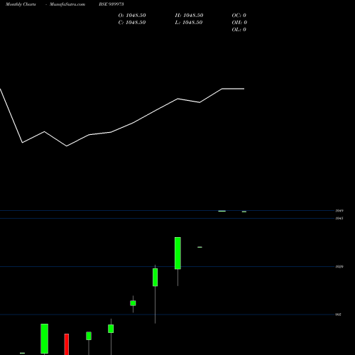Click the open price 'O: 1048.50'
Viewport: 355px width, 355px height.
click(x=132, y=16)
